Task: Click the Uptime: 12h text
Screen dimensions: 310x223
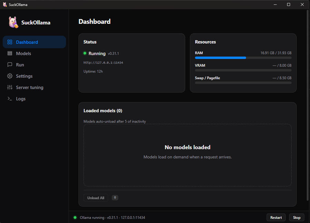Action: pyautogui.click(x=93, y=71)
